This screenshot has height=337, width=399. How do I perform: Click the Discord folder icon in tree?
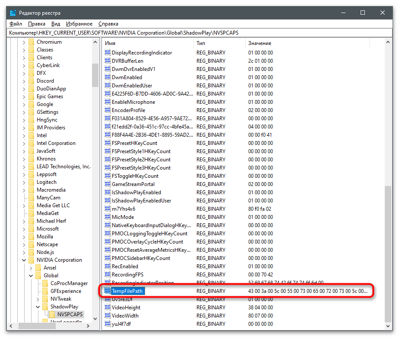pos(31,81)
